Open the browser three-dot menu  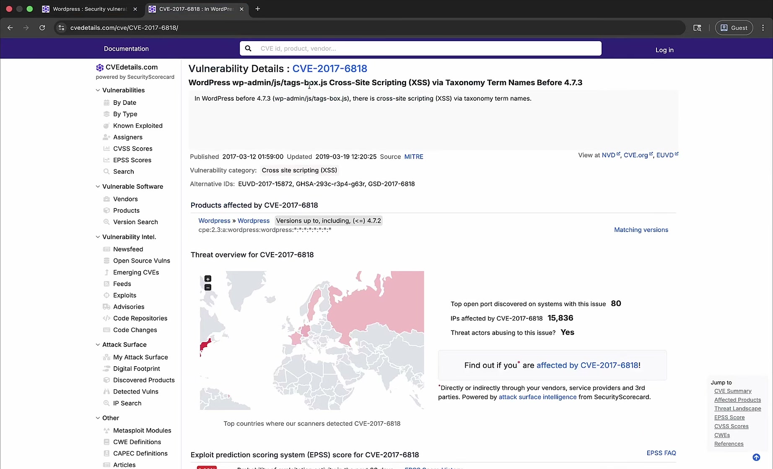pyautogui.click(x=763, y=28)
